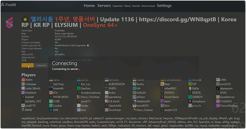Click Chiwawa's player avatar
Screen dimensions: 246x129
pos(23,84)
